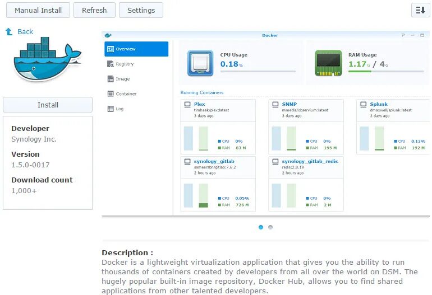Click the mmedia/observium:latest image name

pos(305,110)
